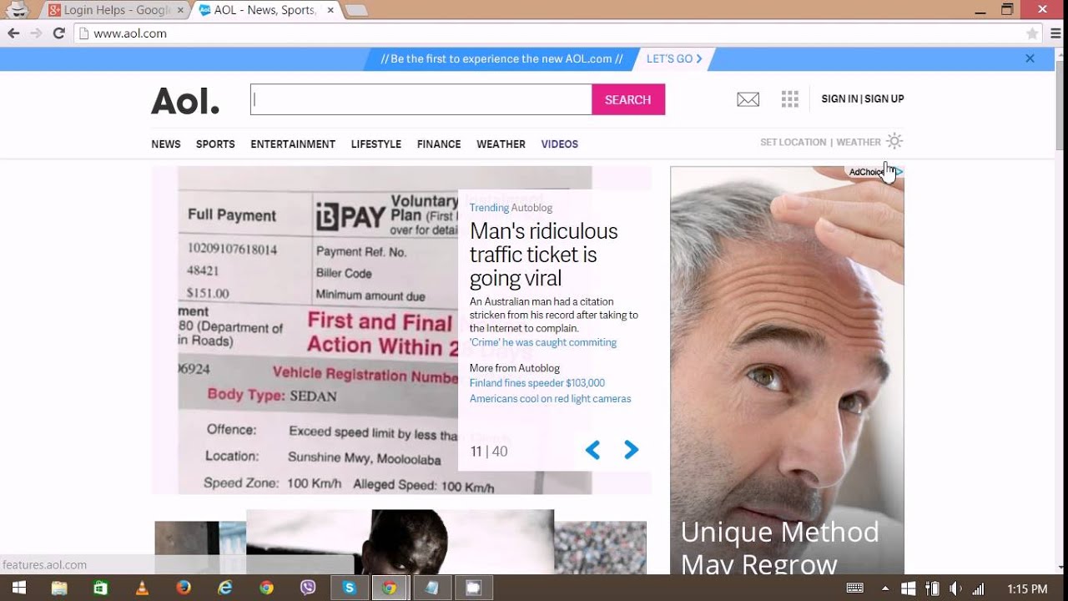Click SIGN UP link
Screen dimensions: 1068x601
[884, 98]
